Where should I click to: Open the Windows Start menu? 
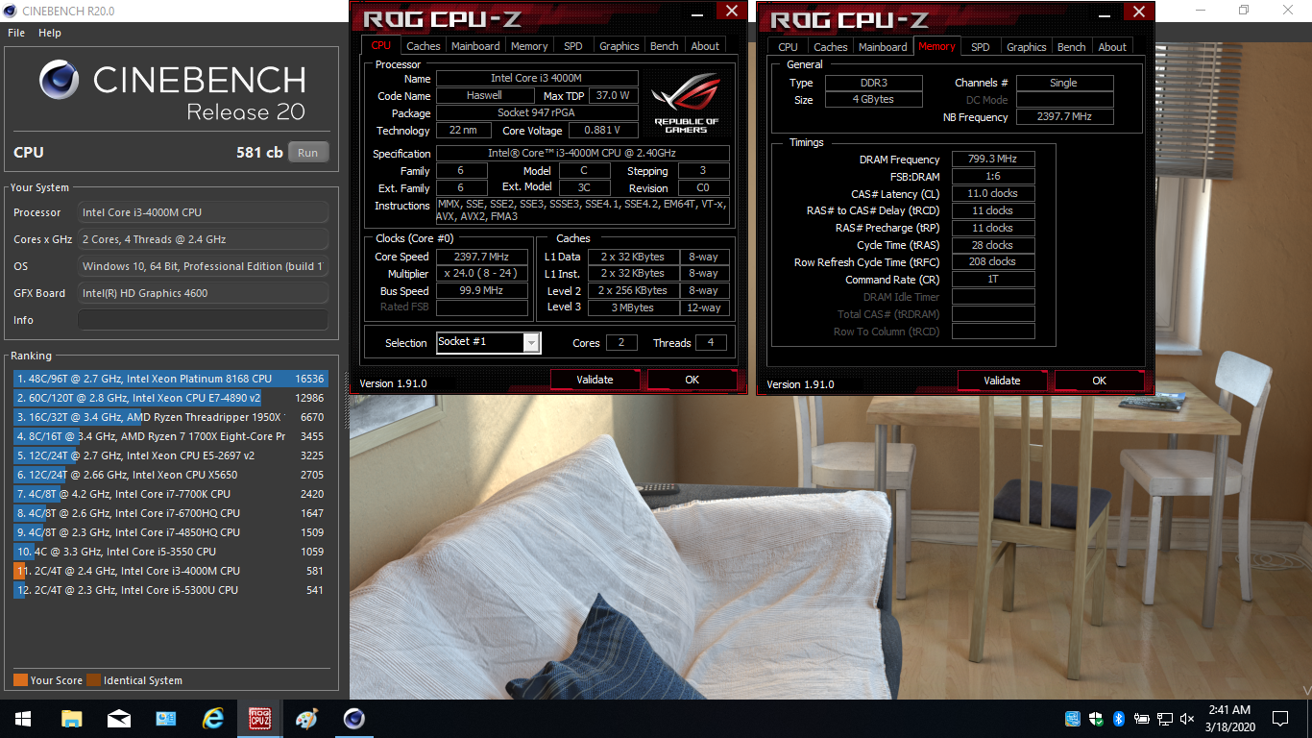pyautogui.click(x=23, y=719)
